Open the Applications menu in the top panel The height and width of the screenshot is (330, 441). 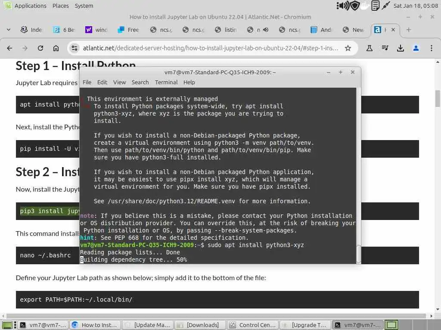[x=31, y=6]
